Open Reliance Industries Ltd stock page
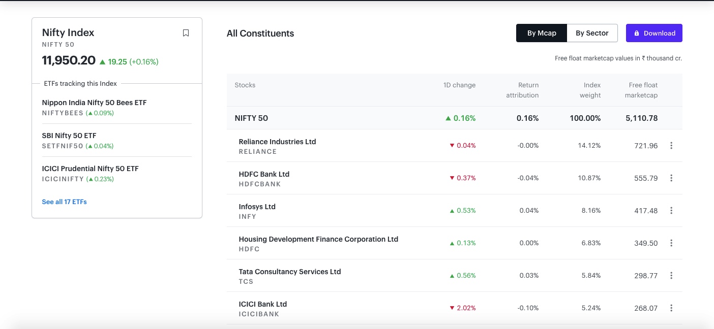The image size is (714, 329). (277, 142)
